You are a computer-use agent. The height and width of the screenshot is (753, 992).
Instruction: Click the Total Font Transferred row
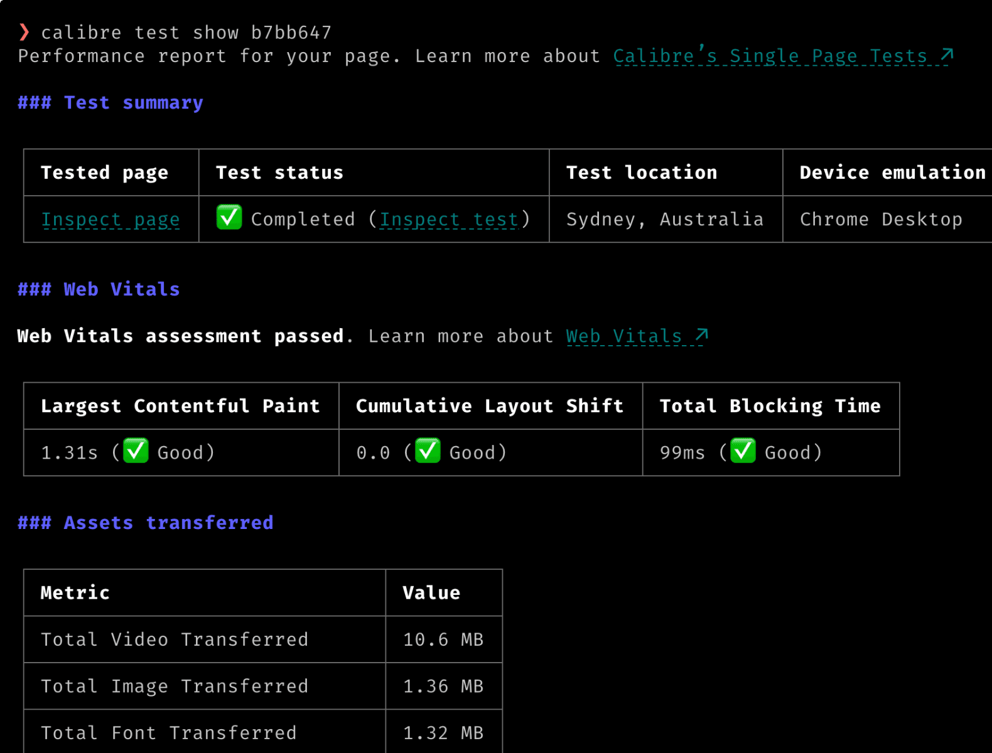point(168,733)
